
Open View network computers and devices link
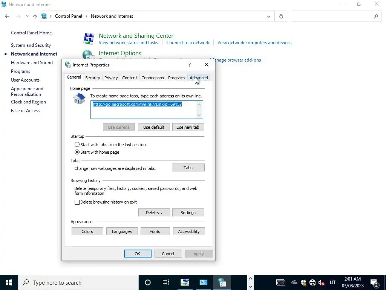[254, 43]
